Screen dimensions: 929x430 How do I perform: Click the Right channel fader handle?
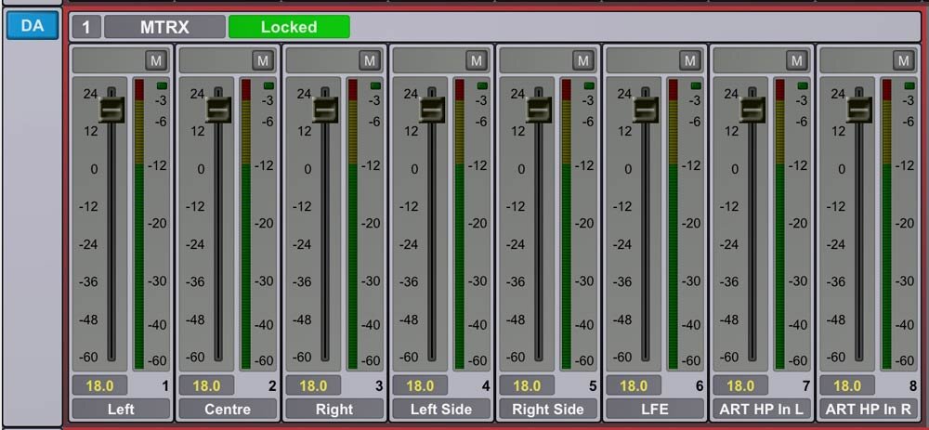coord(325,111)
